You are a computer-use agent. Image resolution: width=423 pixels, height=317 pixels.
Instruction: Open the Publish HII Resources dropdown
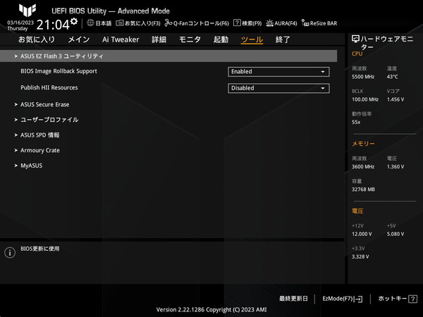[x=278, y=88]
